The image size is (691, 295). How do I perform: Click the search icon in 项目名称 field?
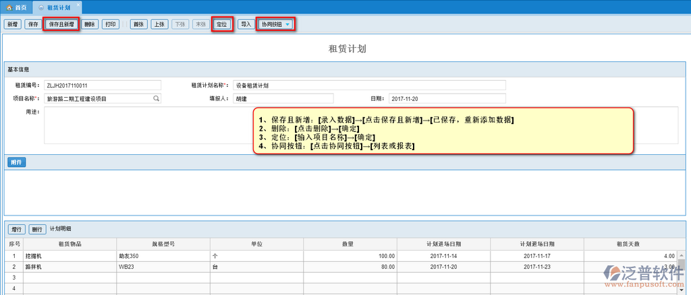156,98
